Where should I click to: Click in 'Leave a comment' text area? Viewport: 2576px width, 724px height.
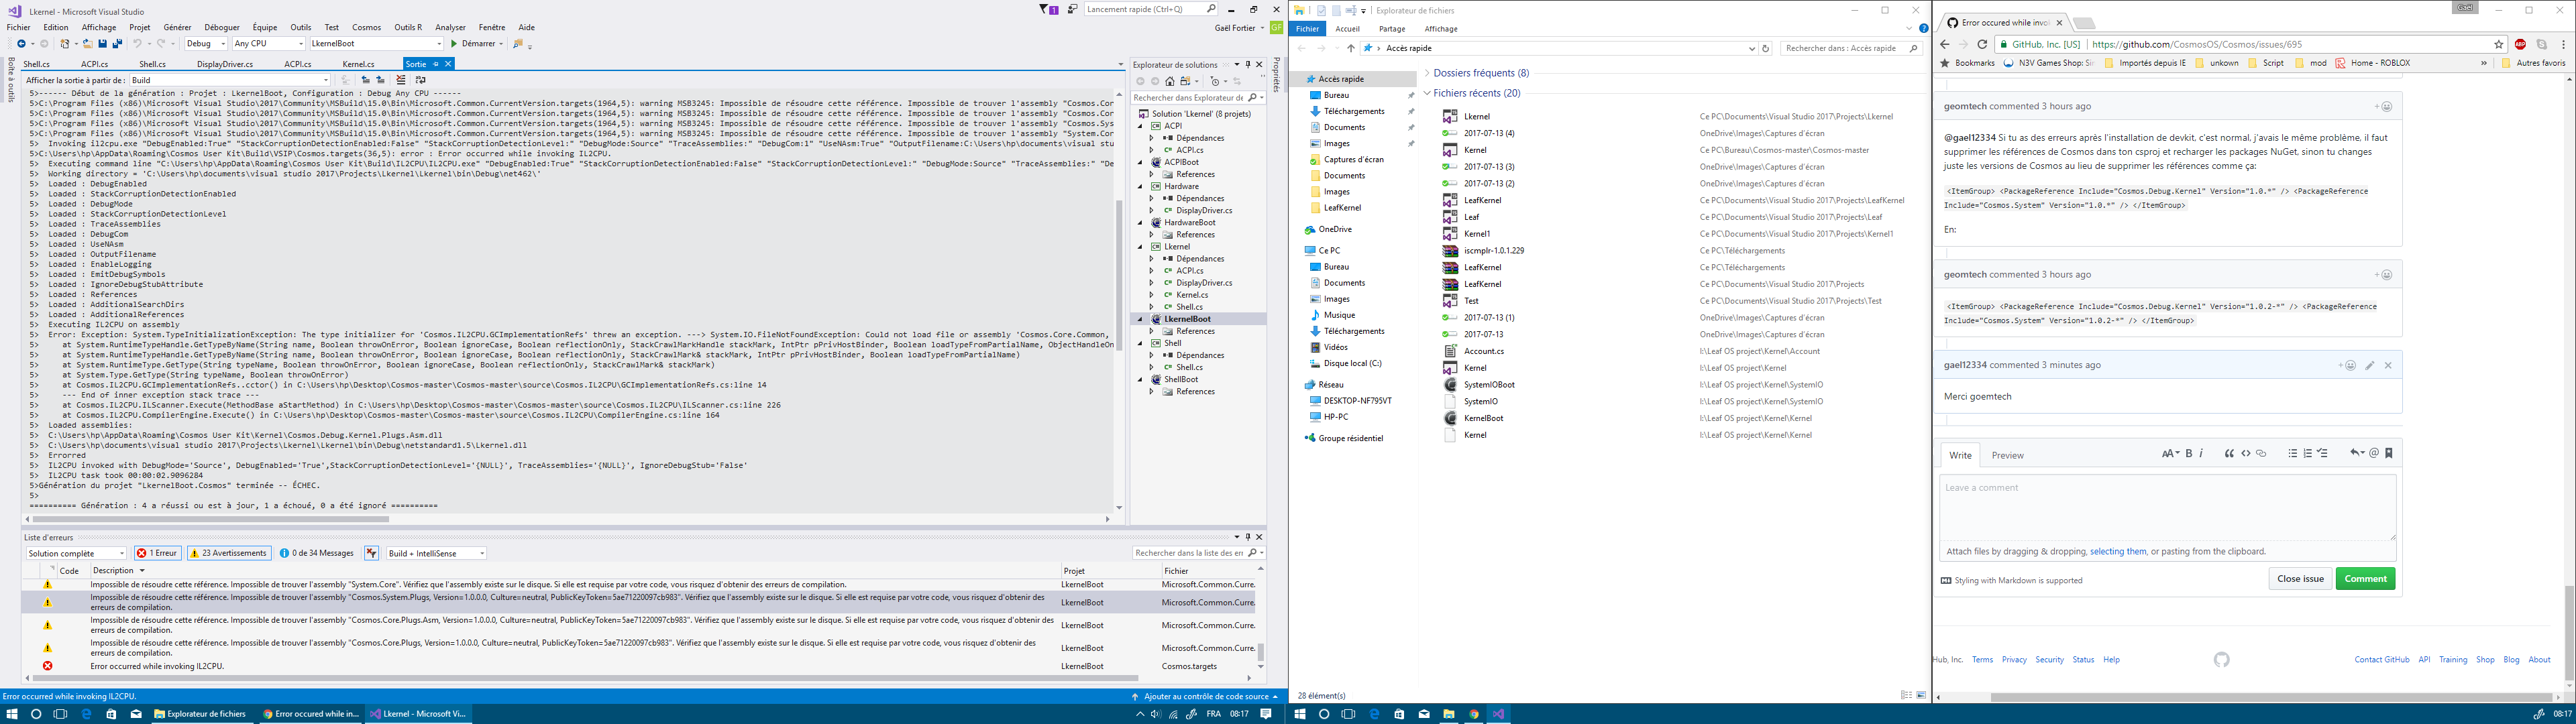click(x=2167, y=507)
